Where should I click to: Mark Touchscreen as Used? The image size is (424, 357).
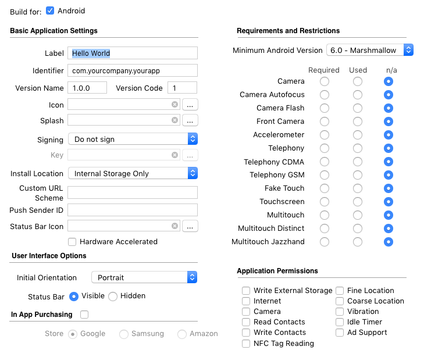tap(358, 202)
